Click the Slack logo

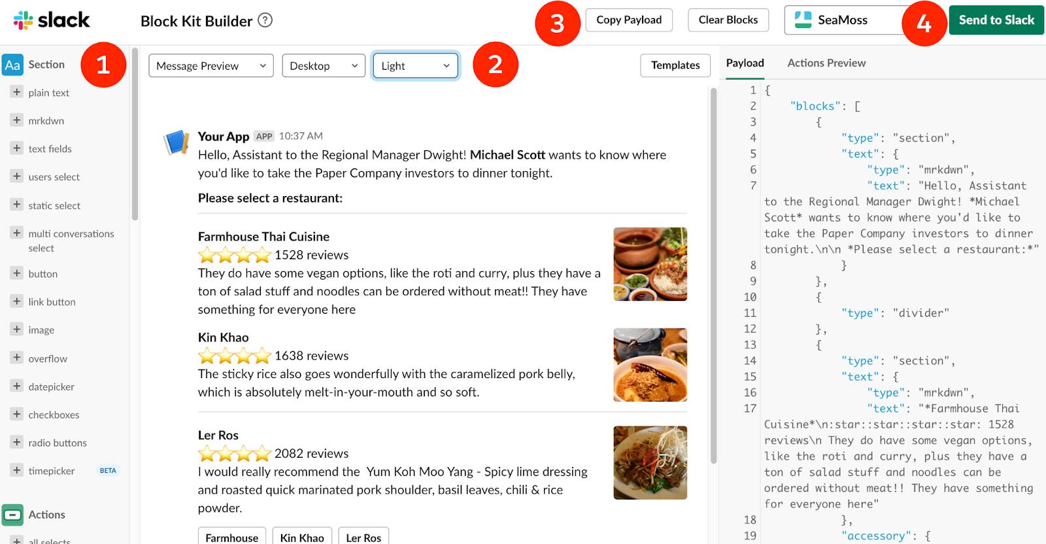[51, 20]
